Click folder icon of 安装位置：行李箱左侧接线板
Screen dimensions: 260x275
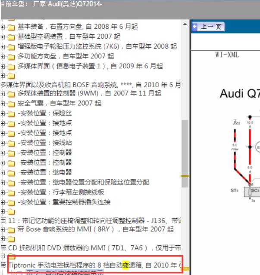pyautogui.click(x=11, y=192)
